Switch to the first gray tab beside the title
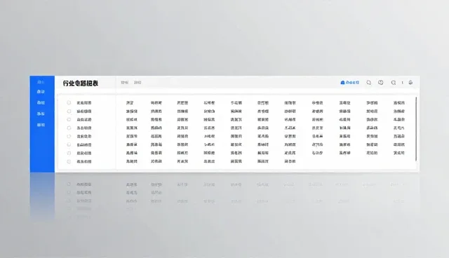This screenshot has height=258, width=449. click(125, 82)
